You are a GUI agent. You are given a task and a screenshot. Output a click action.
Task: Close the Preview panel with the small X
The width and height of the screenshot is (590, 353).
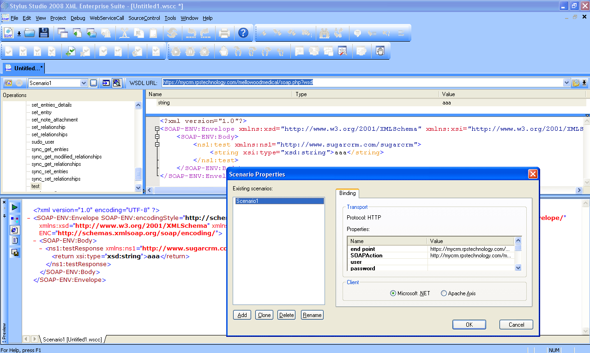click(x=4, y=203)
